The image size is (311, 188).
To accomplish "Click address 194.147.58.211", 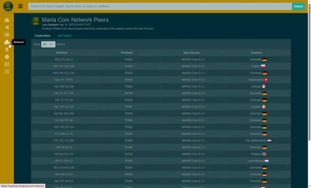I will [x=64, y=181].
